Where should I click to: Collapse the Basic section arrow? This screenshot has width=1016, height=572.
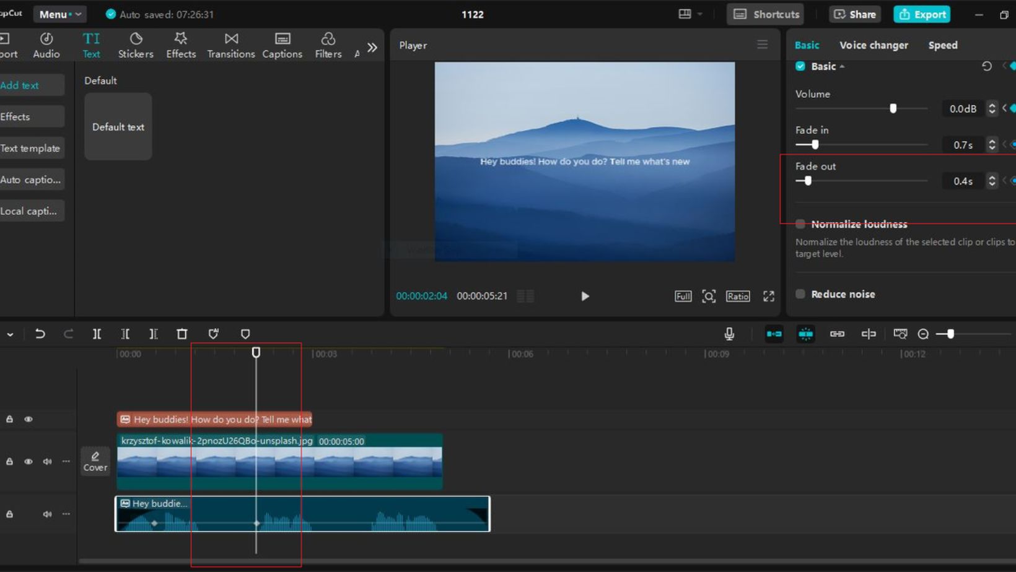coord(842,66)
